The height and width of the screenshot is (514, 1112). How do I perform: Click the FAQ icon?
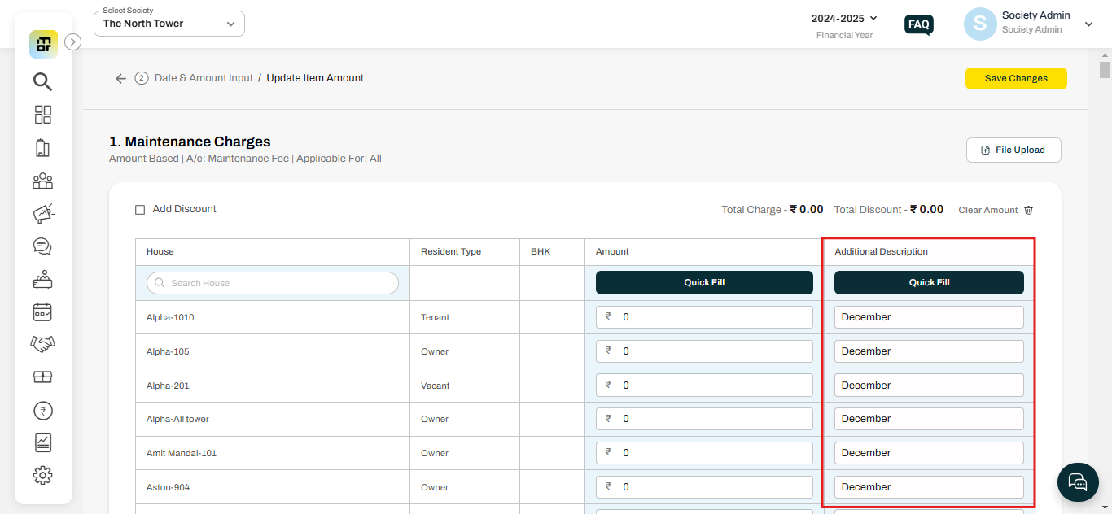point(918,24)
